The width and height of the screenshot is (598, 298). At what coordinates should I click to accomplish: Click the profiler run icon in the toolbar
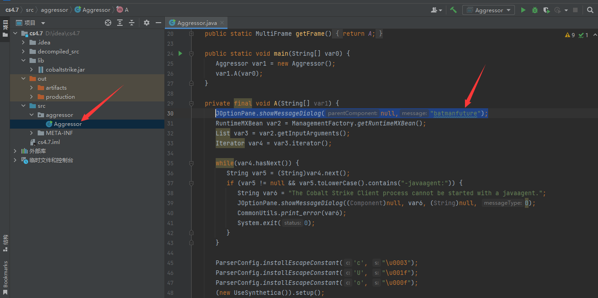[x=558, y=10]
